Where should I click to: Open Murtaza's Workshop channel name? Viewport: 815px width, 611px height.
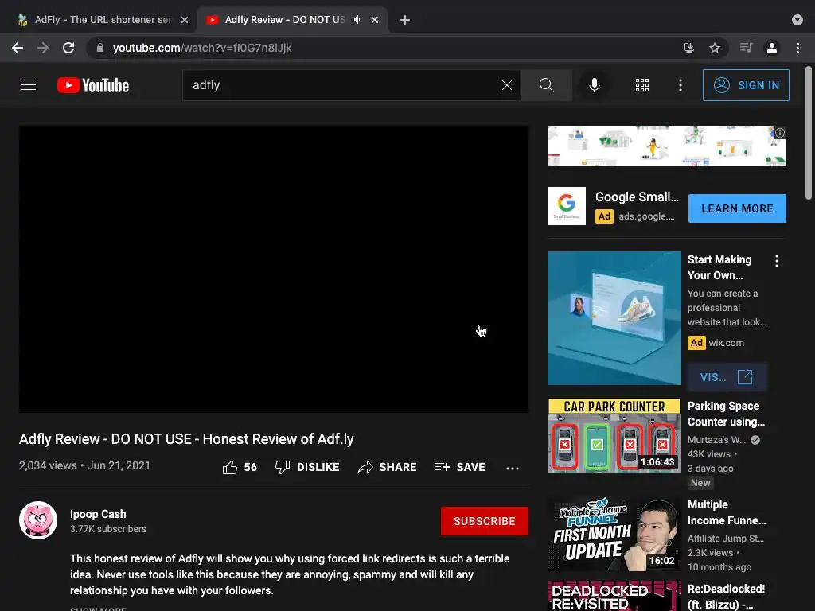[717, 439]
